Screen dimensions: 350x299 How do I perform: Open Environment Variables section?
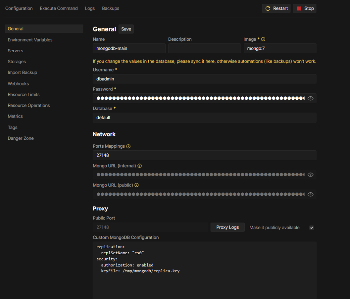30,40
